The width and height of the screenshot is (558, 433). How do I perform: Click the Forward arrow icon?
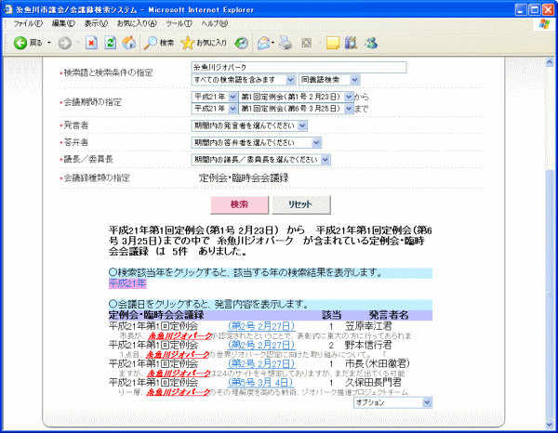pyautogui.click(x=65, y=43)
